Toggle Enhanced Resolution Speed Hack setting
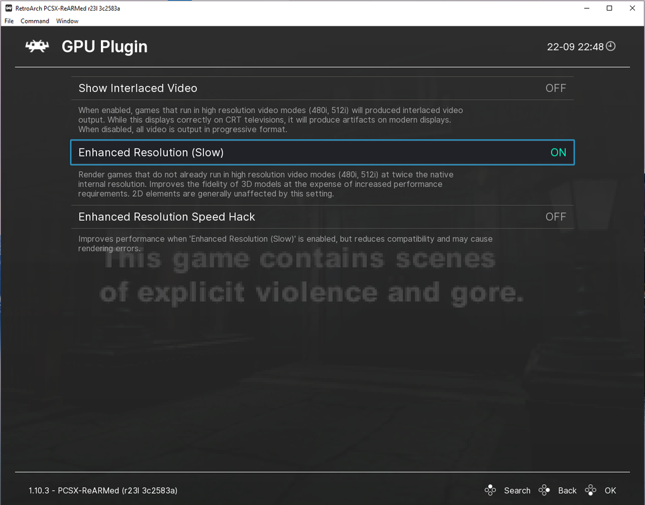The image size is (645, 505). coord(322,217)
